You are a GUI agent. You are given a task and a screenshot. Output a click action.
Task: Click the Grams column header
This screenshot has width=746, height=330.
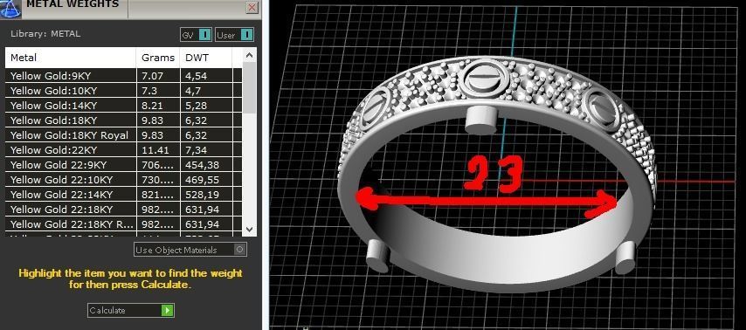(x=158, y=58)
